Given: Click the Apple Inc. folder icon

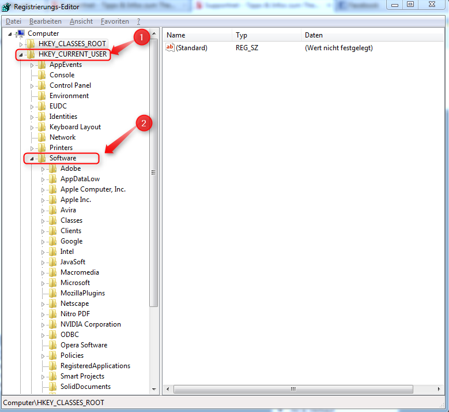Looking at the screenshot, I should click(52, 200).
